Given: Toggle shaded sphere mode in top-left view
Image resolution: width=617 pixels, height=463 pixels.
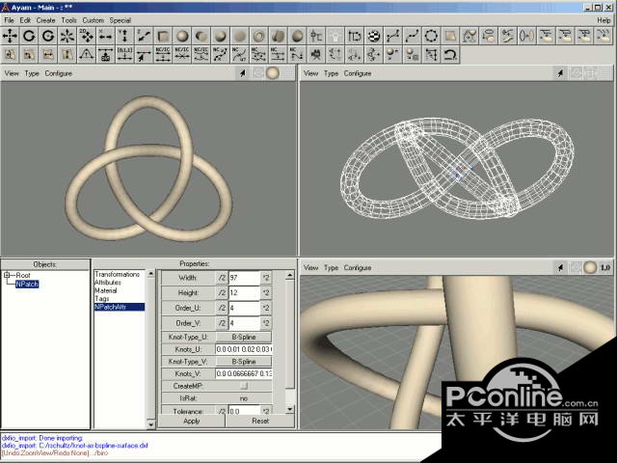Looking at the screenshot, I should tap(273, 73).
